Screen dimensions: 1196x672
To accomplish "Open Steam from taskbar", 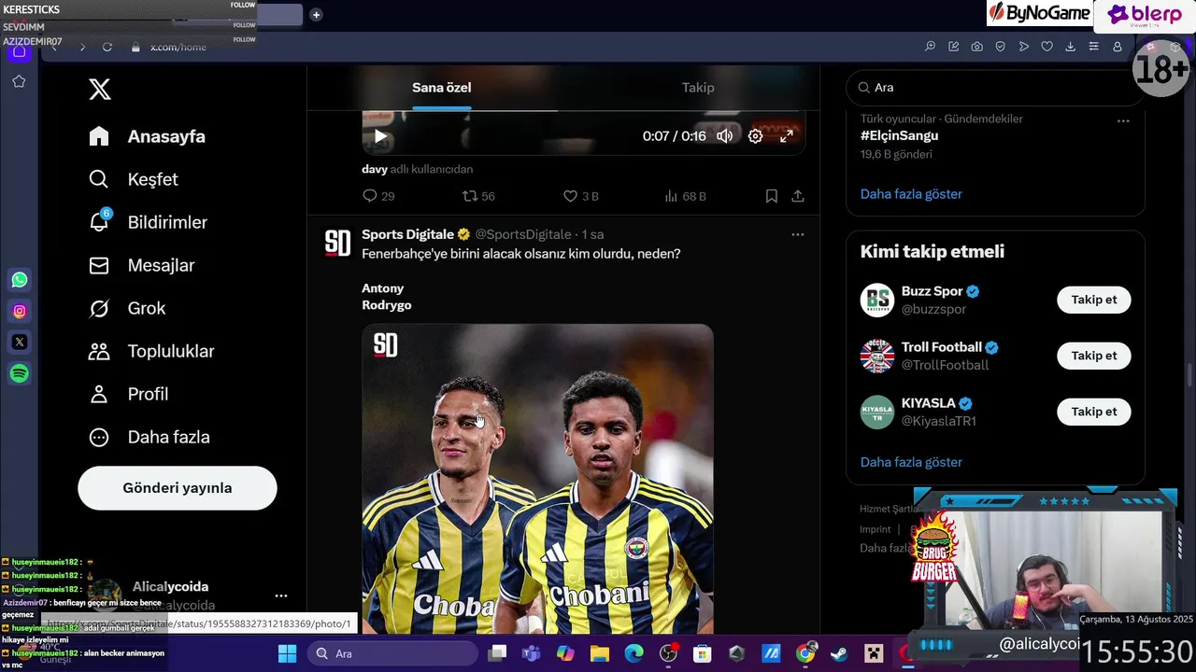I will 839,653.
